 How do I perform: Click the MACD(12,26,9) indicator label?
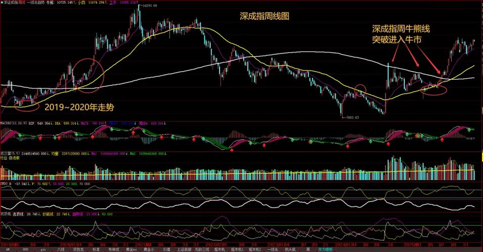13,123
